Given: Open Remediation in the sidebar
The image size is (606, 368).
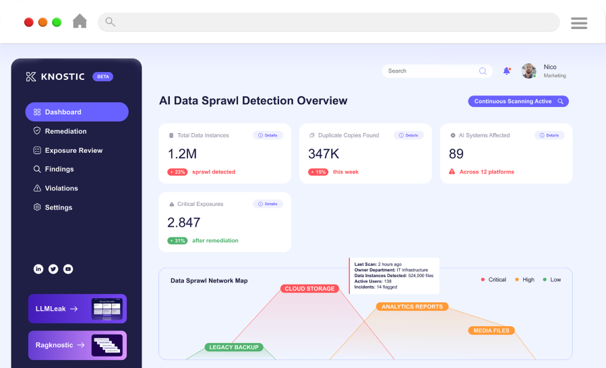Looking at the screenshot, I should [65, 131].
